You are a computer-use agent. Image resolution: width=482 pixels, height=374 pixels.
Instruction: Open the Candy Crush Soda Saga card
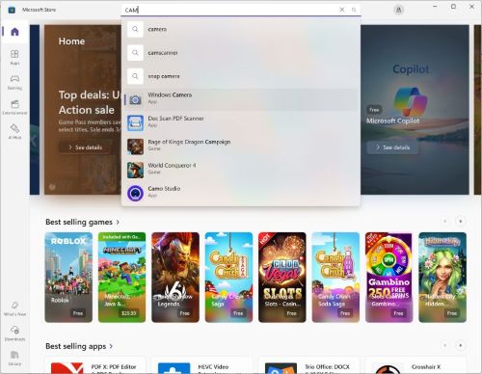[x=335, y=278]
